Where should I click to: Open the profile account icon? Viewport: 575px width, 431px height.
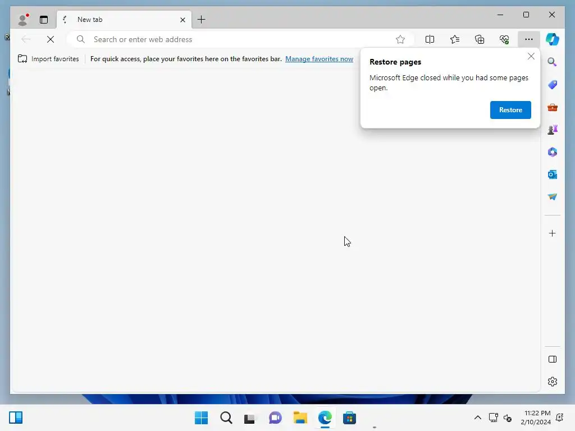[x=23, y=20]
